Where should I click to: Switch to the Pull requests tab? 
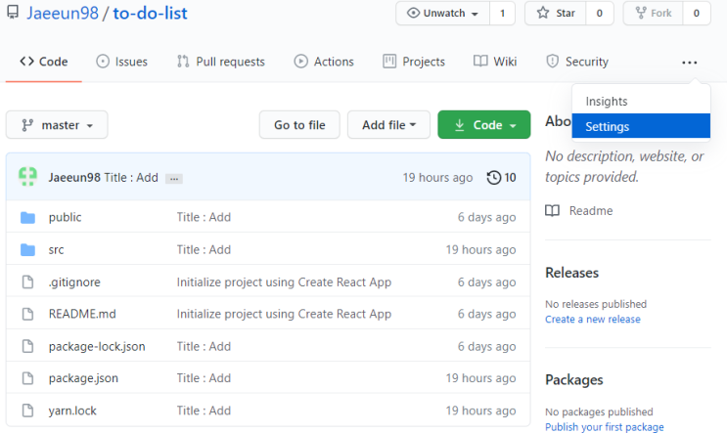coord(220,62)
